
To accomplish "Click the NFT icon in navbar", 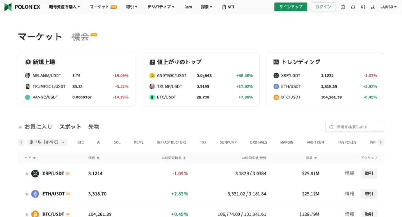I will [224, 7].
